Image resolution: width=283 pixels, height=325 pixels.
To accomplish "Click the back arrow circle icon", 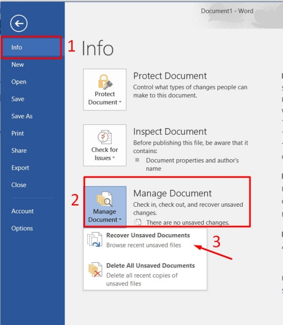I will [x=19, y=24].
